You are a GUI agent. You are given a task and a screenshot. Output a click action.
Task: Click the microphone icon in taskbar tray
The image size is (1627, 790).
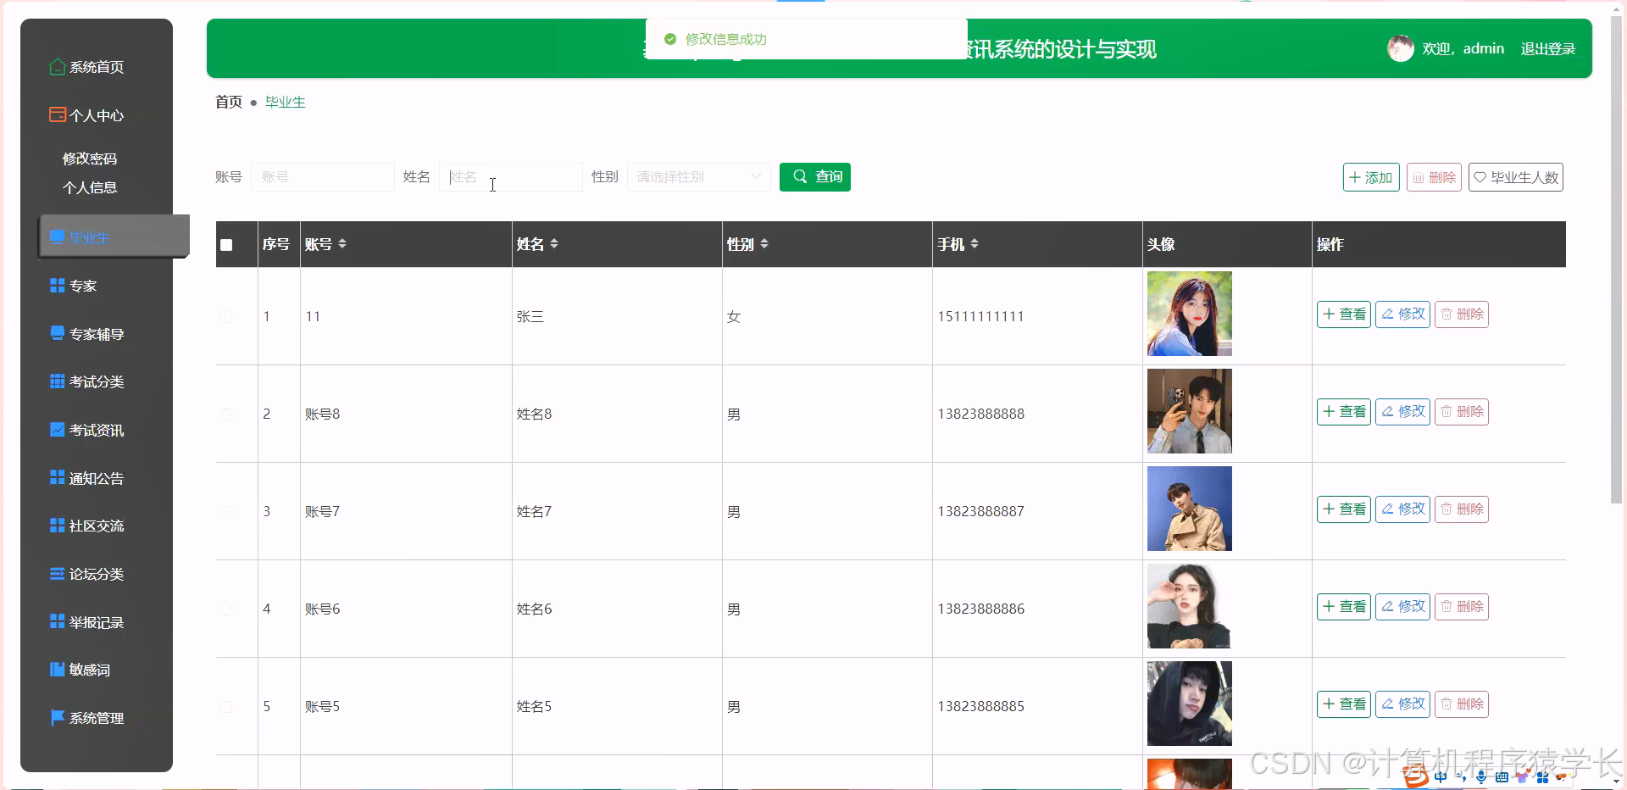click(x=1481, y=777)
